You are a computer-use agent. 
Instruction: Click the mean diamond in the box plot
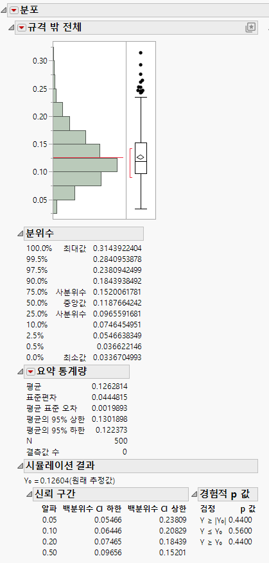[x=141, y=157]
